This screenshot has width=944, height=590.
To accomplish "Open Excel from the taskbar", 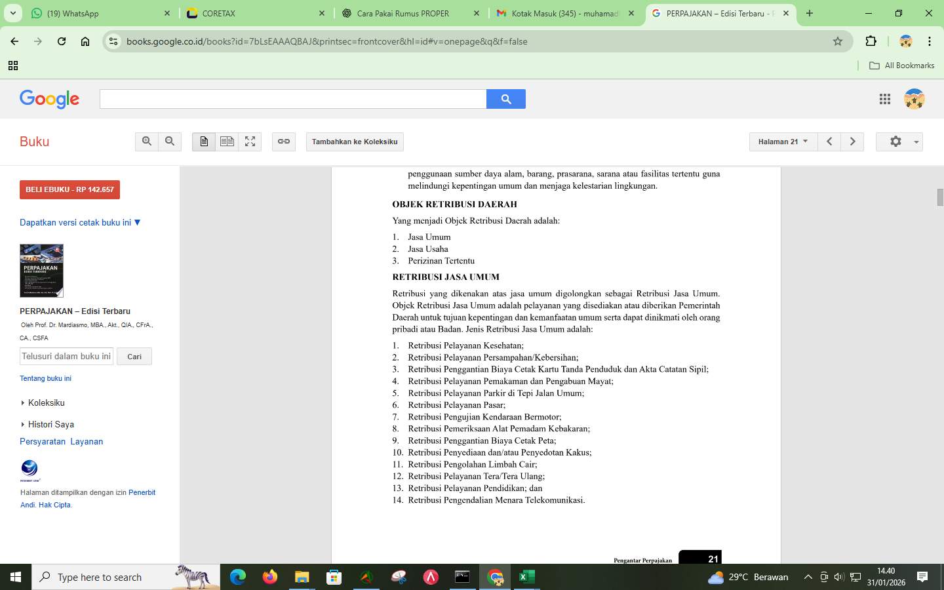I will point(527,577).
